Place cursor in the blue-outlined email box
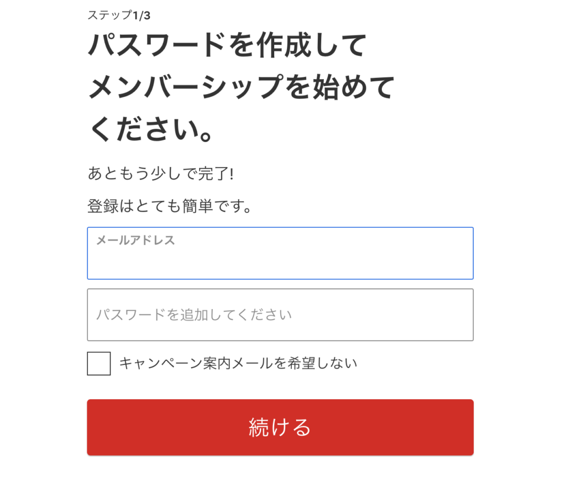Screen dimensions: 566x481 click(x=280, y=253)
